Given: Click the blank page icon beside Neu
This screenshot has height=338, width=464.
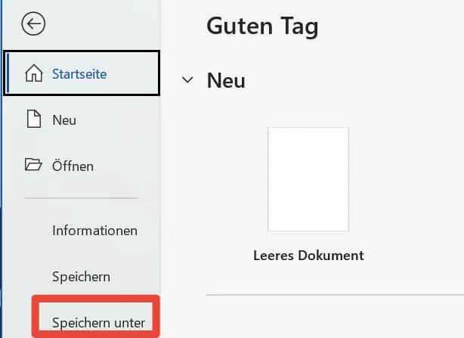Looking at the screenshot, I should (33, 119).
